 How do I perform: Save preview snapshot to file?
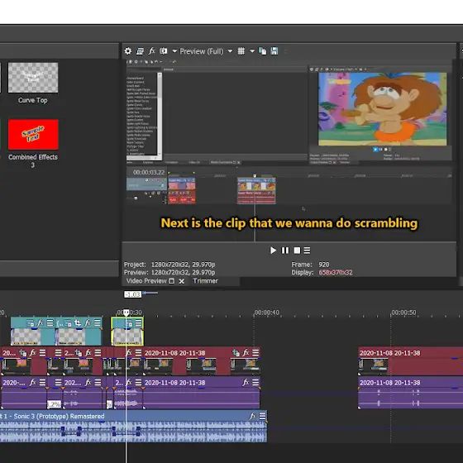(x=274, y=51)
